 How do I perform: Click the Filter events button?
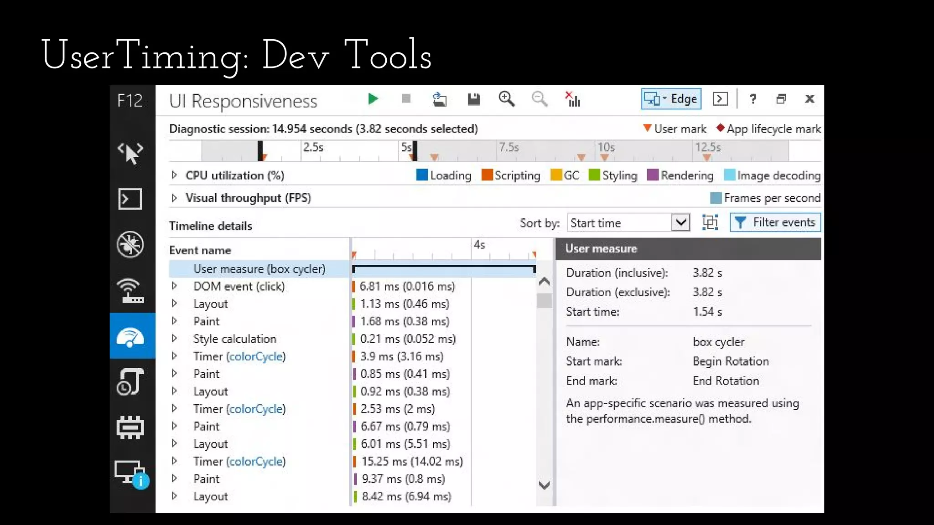click(x=775, y=222)
